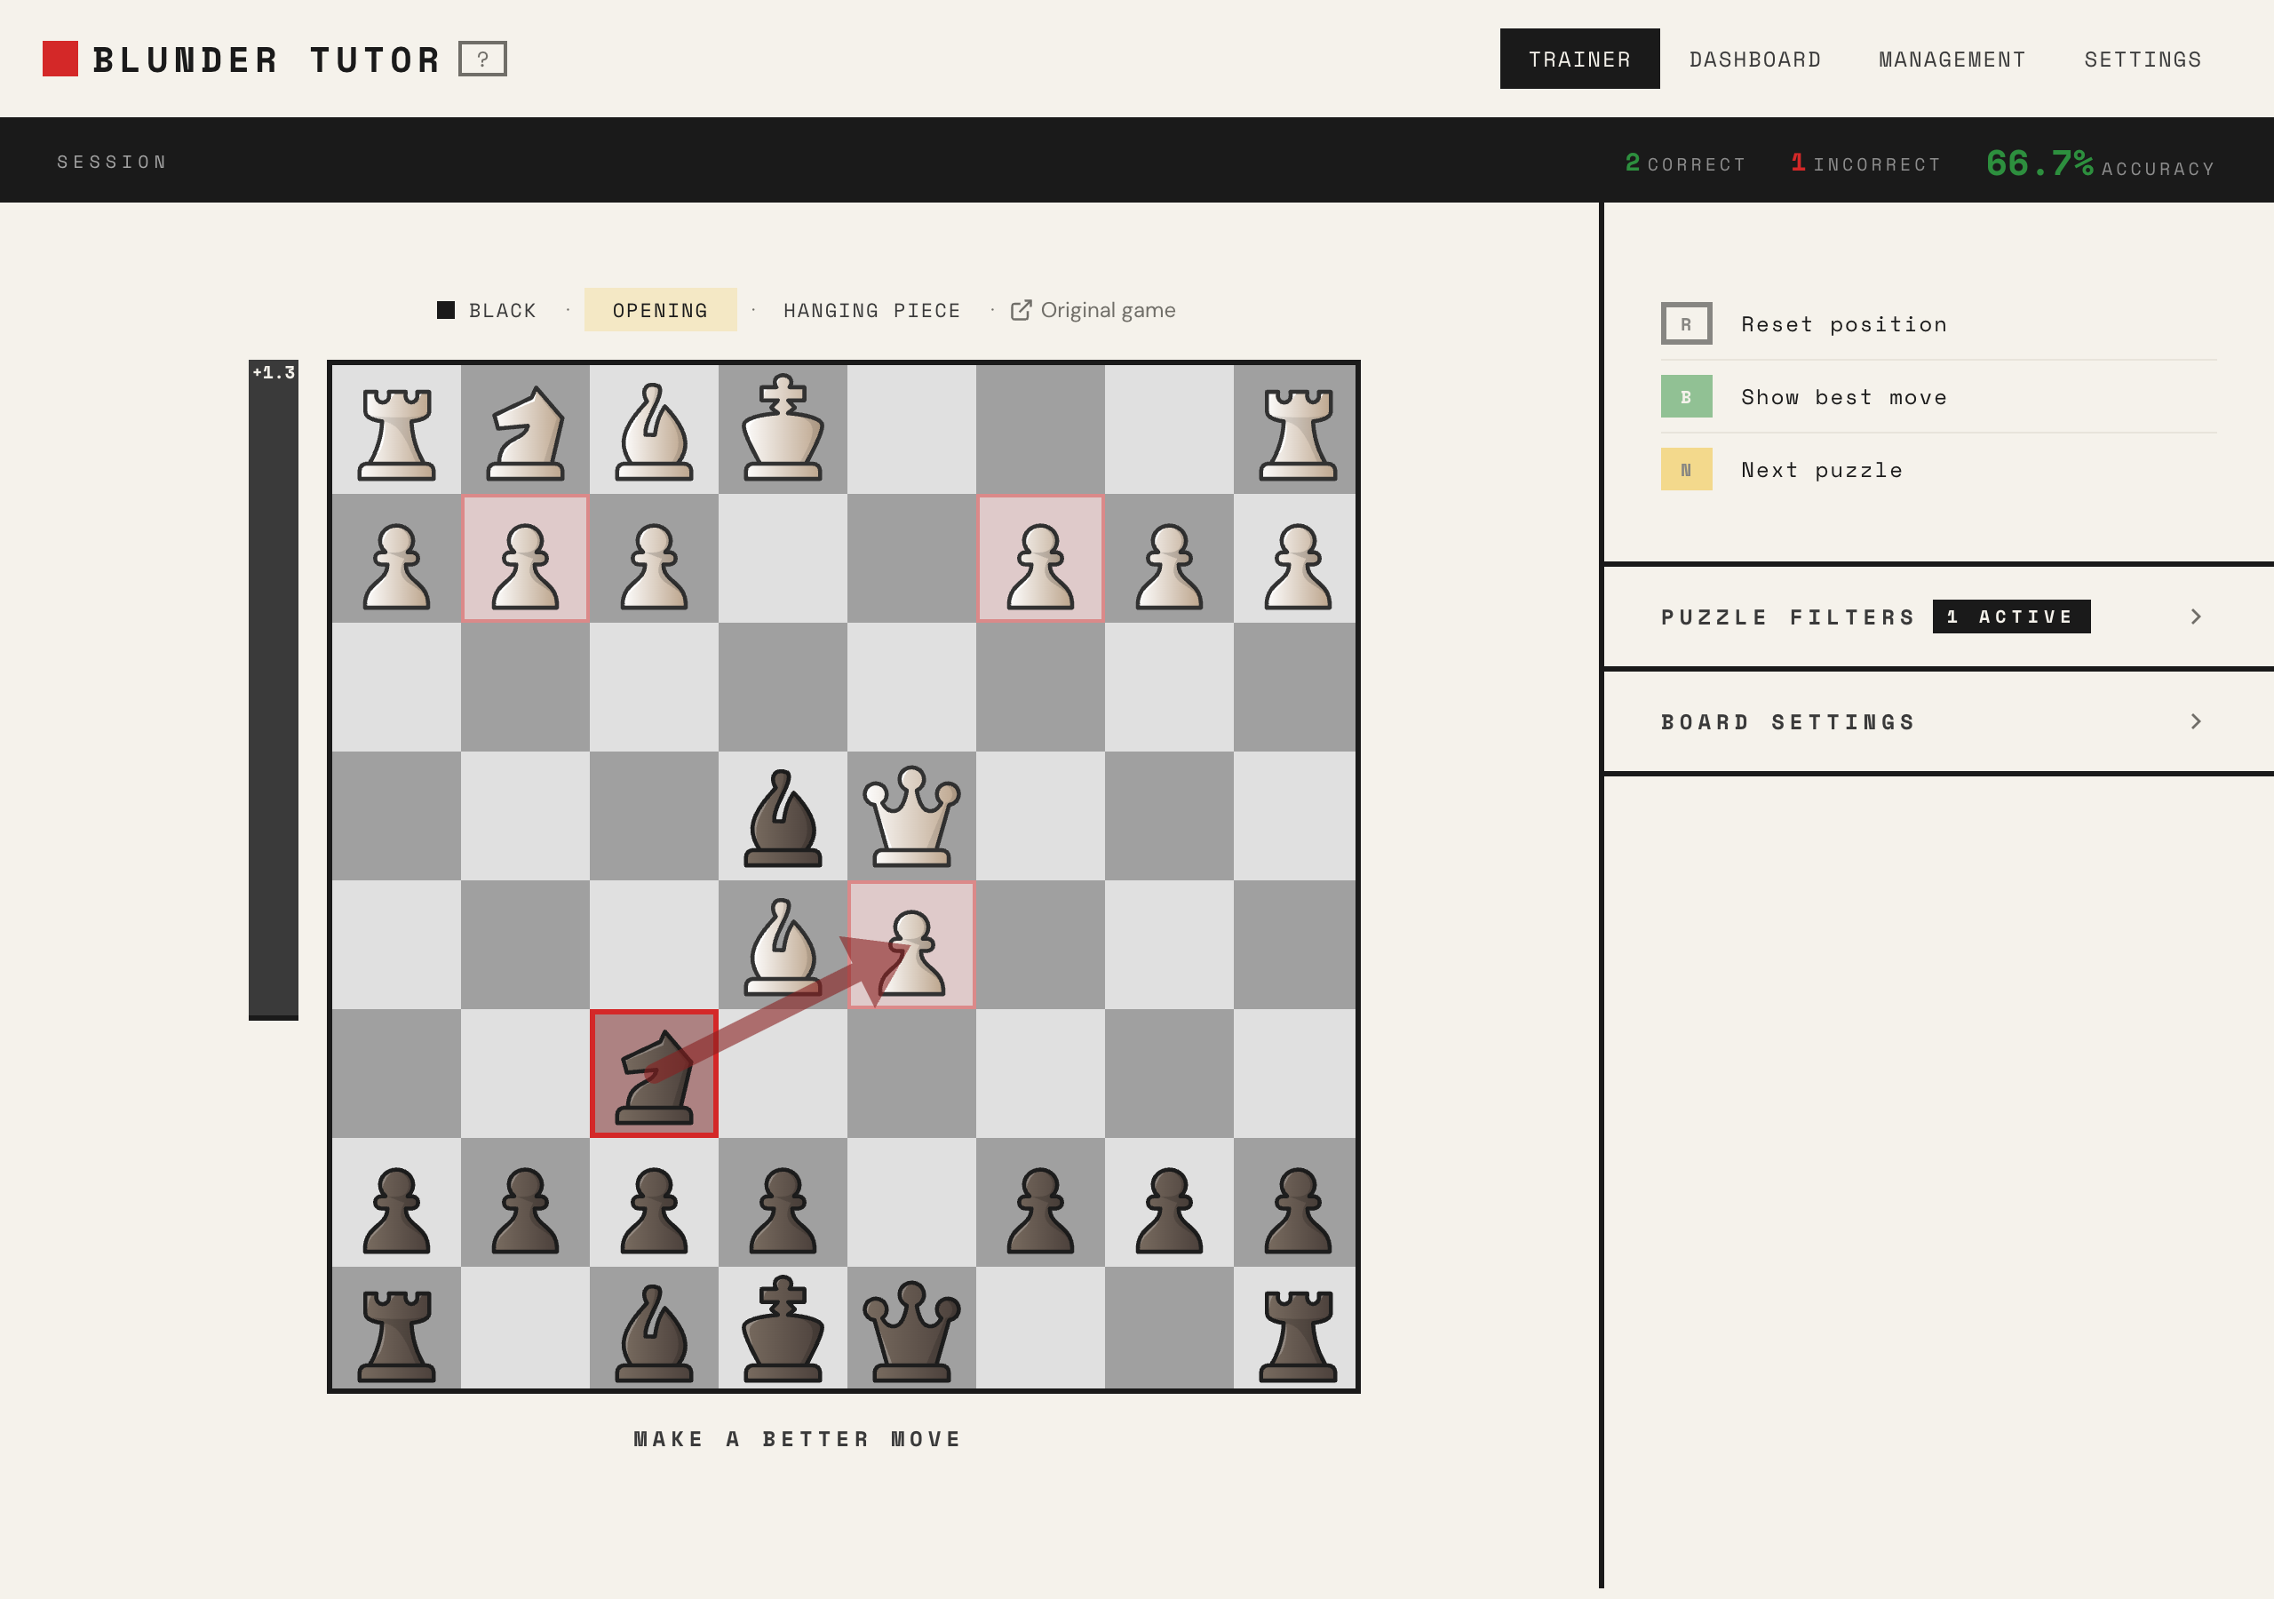Switch to the DASHBOARD tab
This screenshot has width=2274, height=1599.
pos(1756,59)
